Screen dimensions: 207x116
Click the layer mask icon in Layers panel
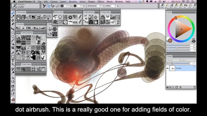tap(177, 87)
